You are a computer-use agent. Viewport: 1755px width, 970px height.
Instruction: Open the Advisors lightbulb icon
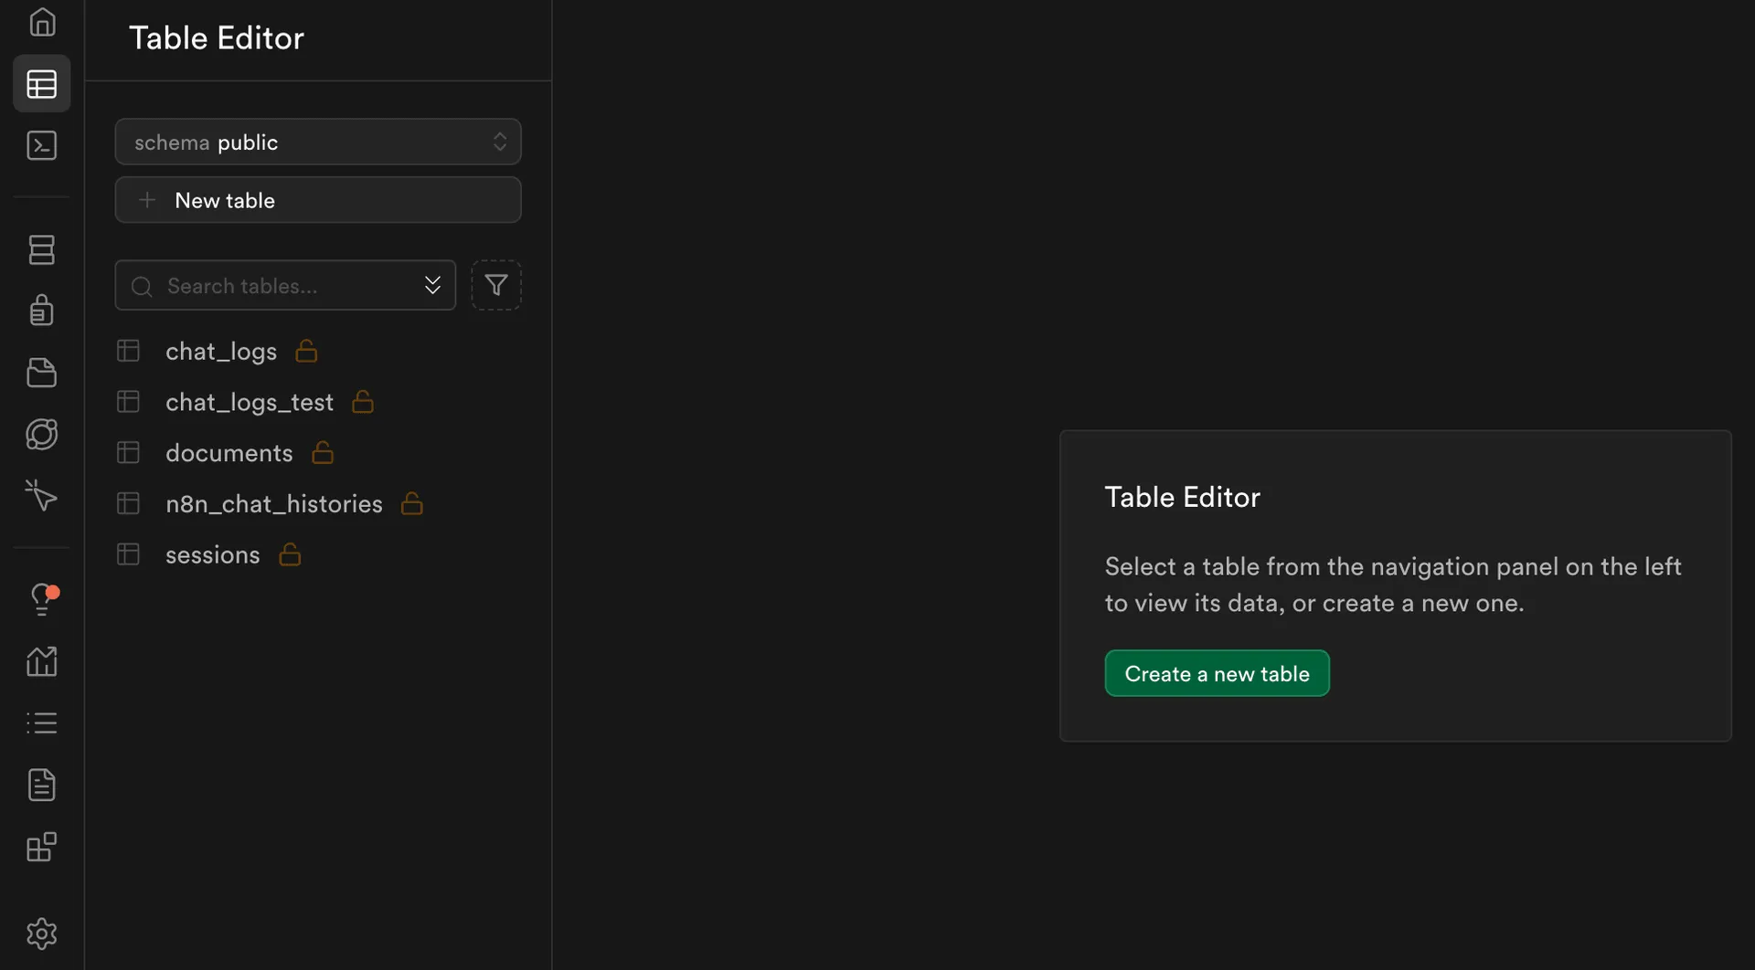click(42, 599)
